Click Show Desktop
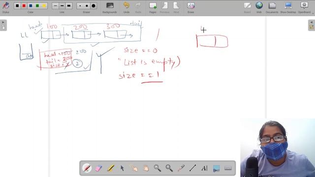This screenshot has height=177, width=315. 288,8
